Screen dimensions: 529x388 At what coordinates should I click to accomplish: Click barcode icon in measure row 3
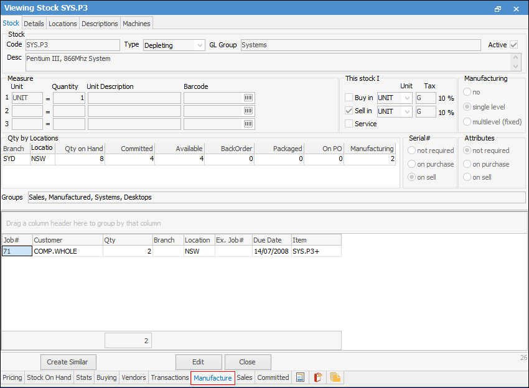pos(248,124)
